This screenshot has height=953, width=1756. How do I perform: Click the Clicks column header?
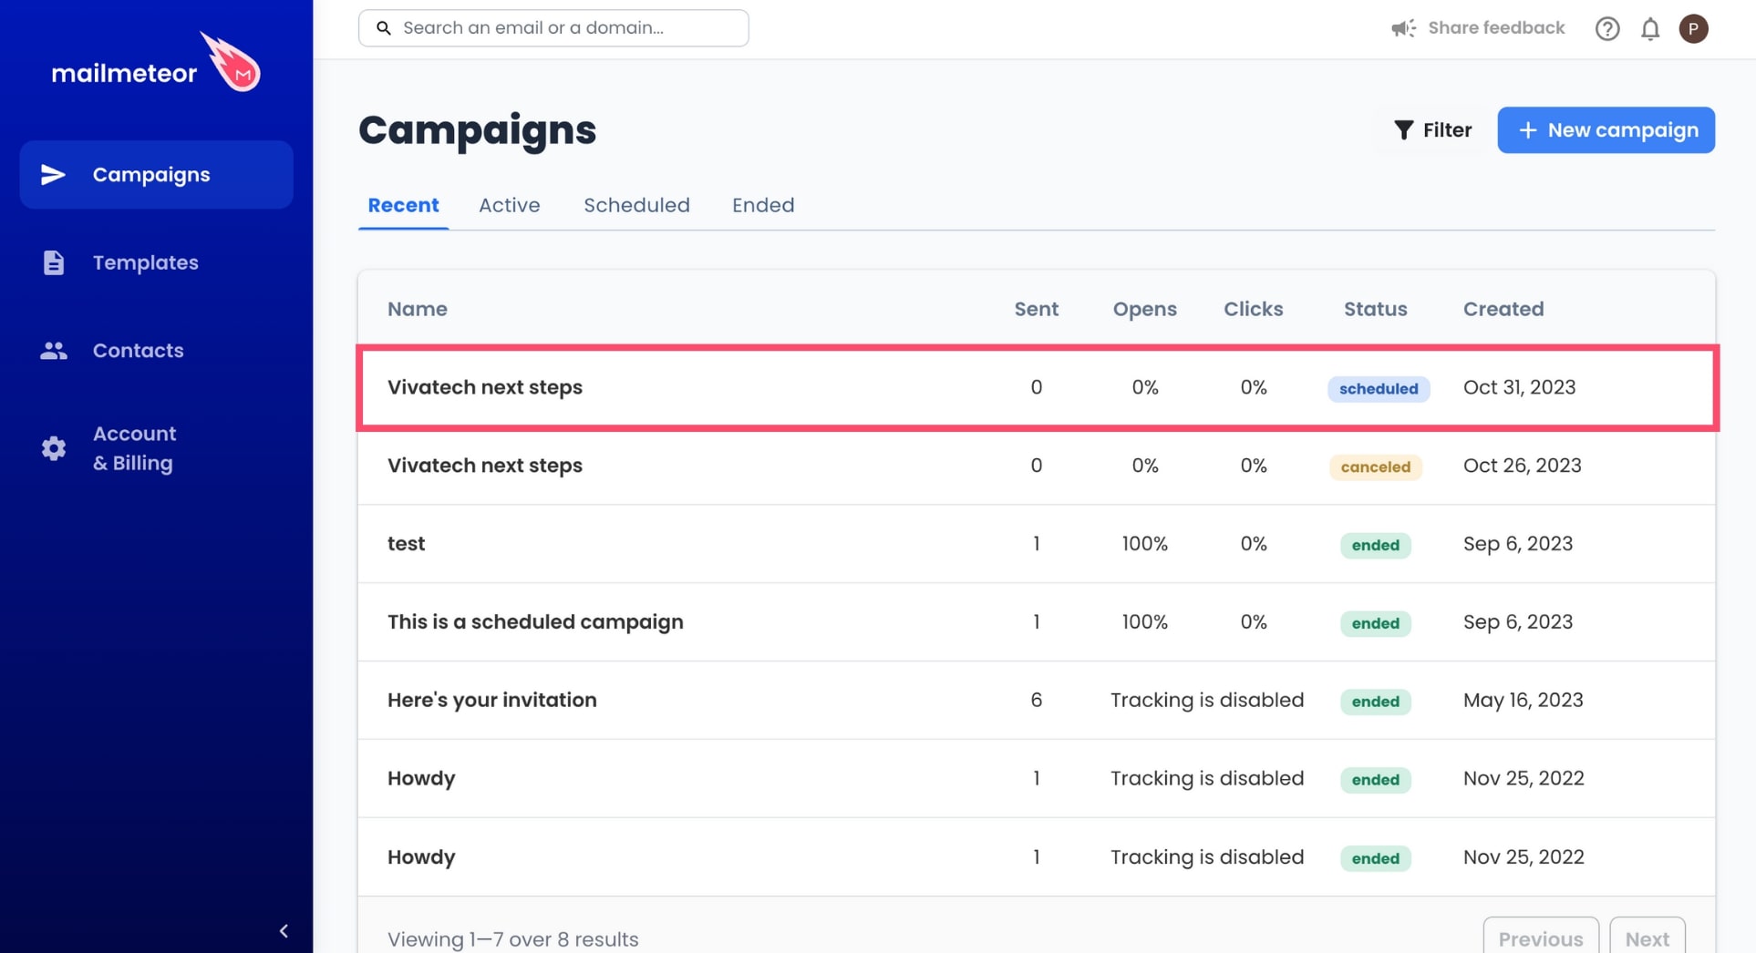(x=1253, y=309)
